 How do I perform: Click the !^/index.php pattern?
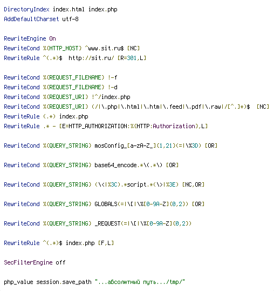click(x=111, y=97)
